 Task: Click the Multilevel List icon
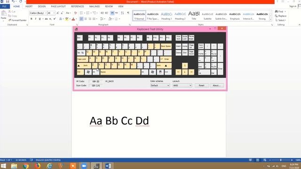point(95,13)
